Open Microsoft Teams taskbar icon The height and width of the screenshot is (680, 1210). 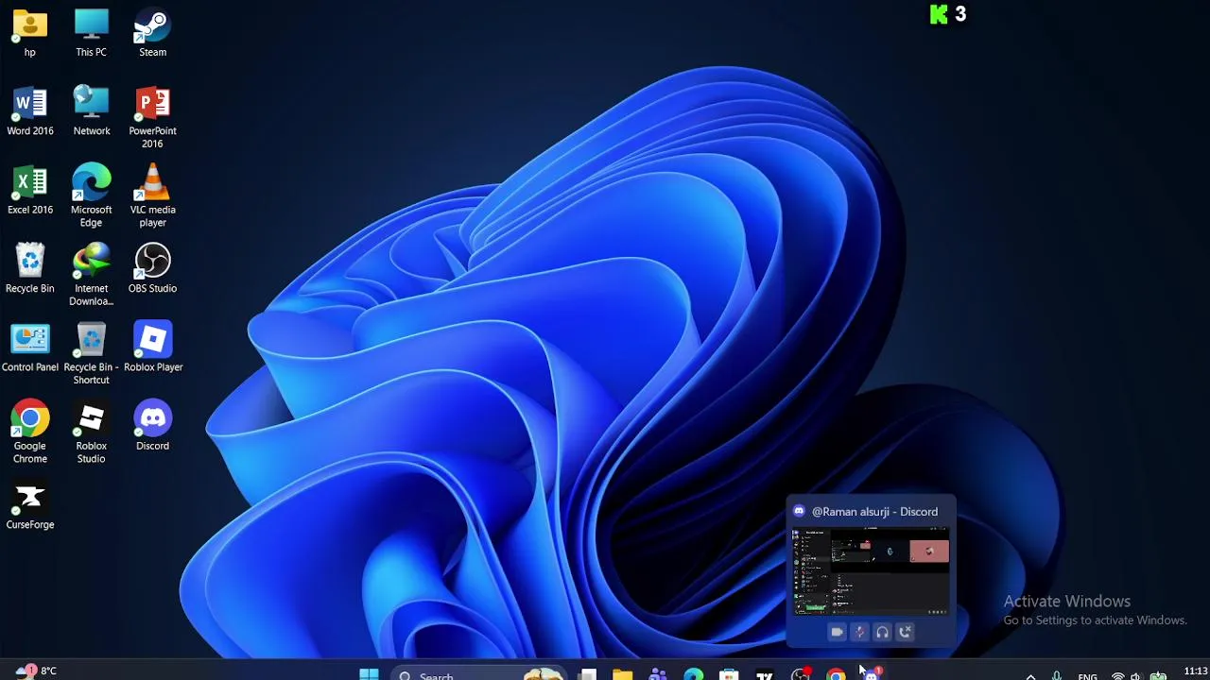click(658, 674)
